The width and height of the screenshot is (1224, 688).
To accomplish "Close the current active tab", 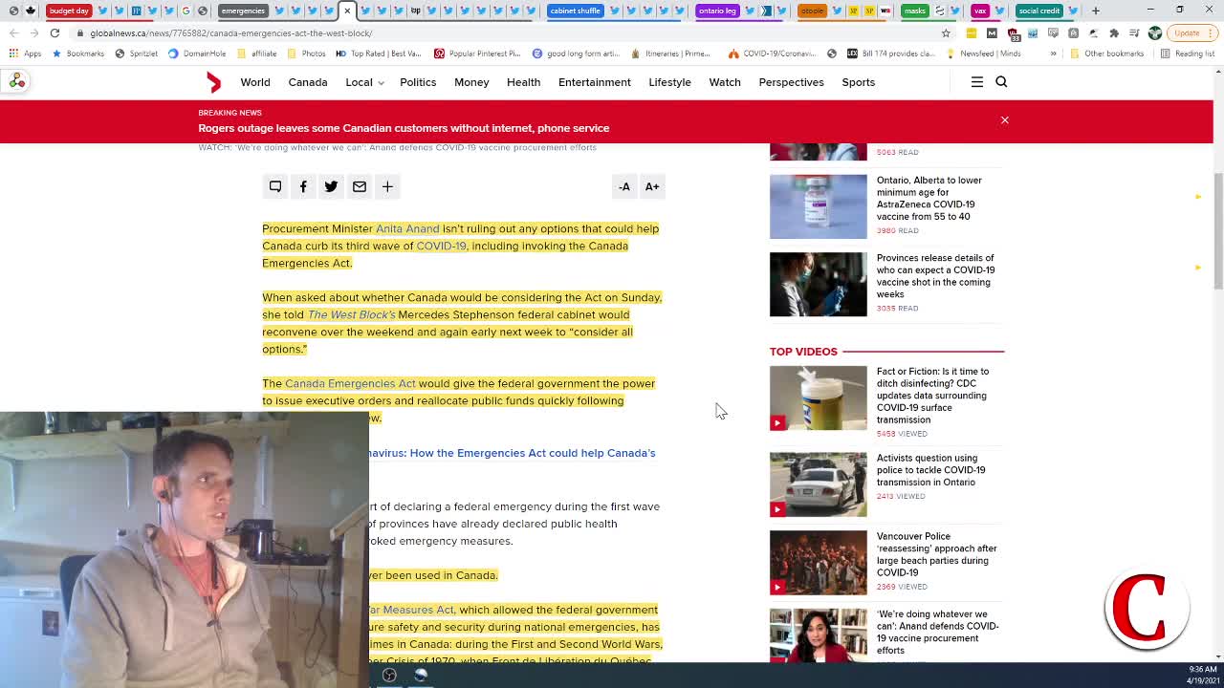I will coord(347,11).
